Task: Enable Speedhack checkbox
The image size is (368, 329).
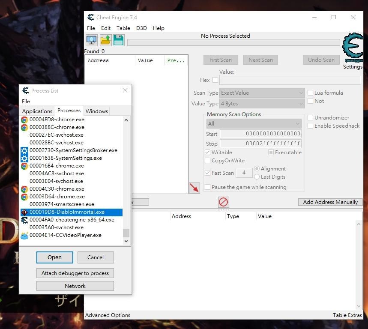Action: 311,126
